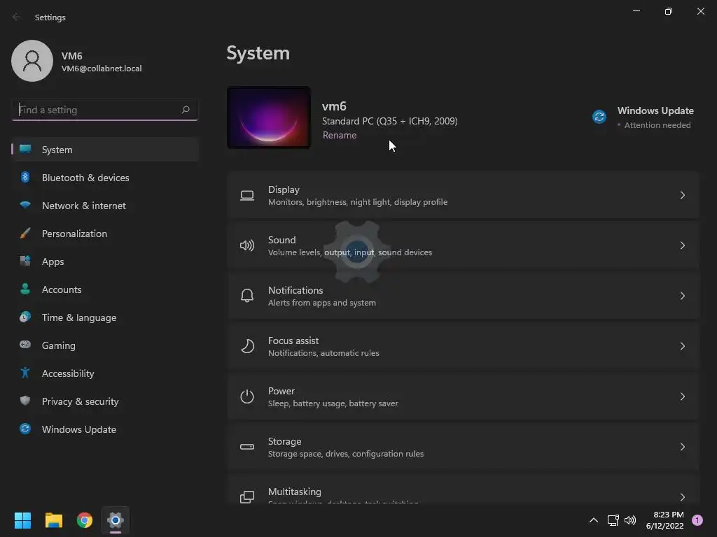
Task: Click the Accessibility figure icon
Action: click(x=25, y=373)
